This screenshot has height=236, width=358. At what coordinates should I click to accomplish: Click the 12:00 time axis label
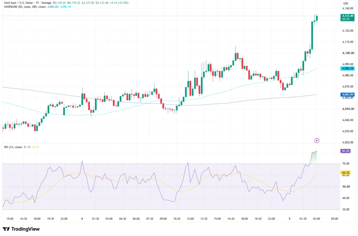pyautogui.click(x=190, y=219)
